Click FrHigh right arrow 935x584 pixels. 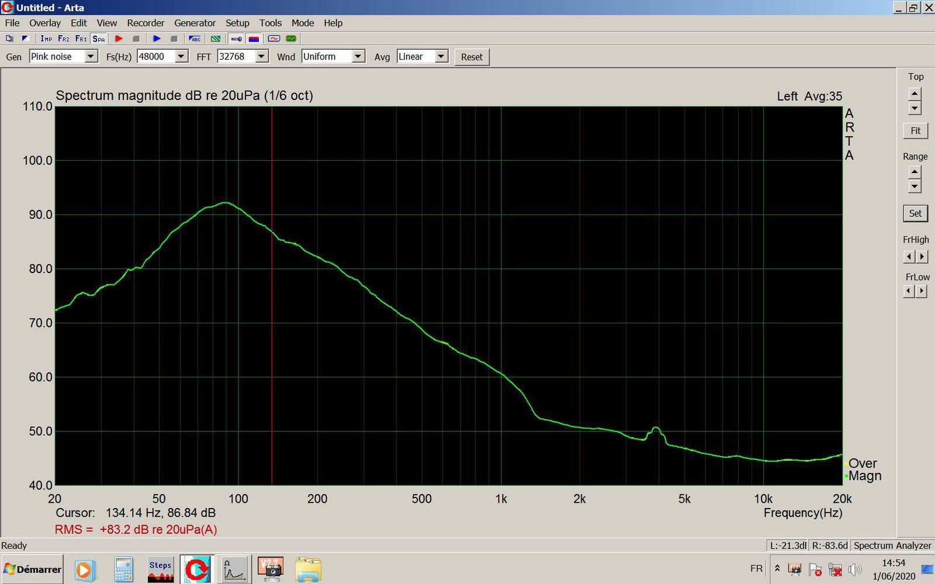pyautogui.click(x=922, y=257)
